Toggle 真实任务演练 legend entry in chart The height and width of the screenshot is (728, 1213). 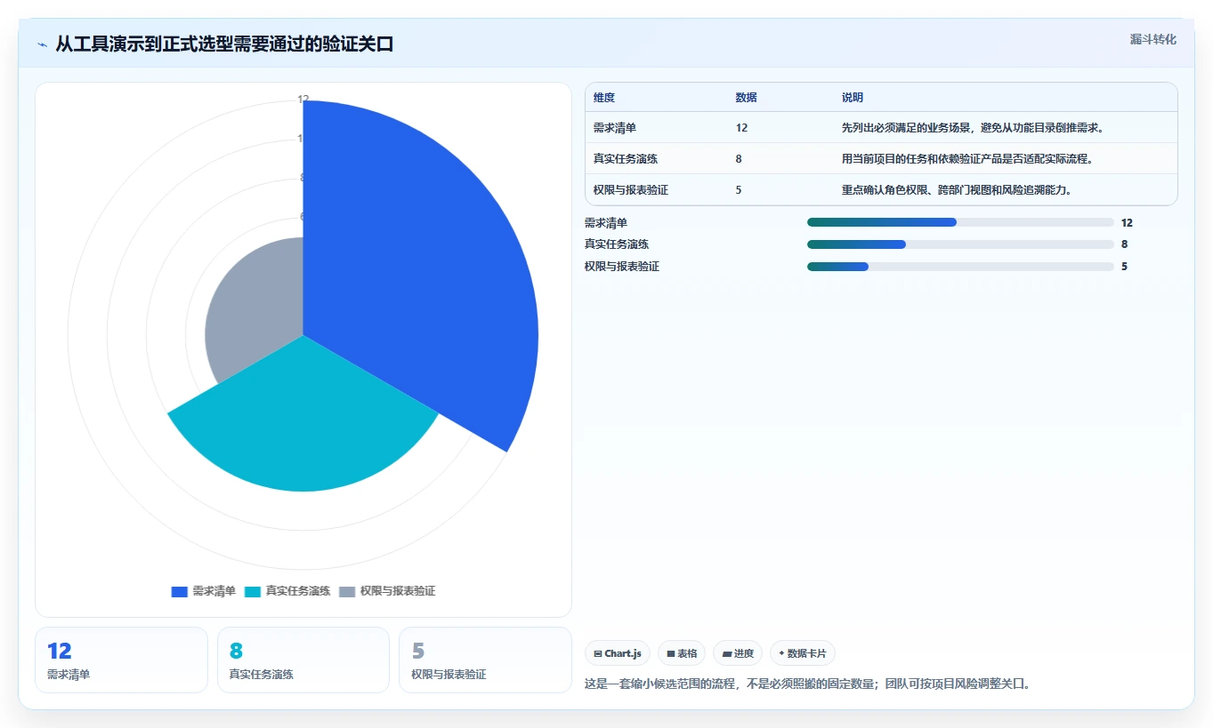click(287, 591)
